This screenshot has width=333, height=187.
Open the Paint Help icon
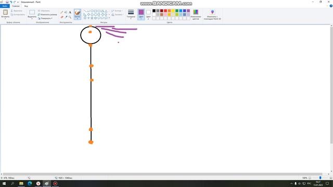click(331, 6)
